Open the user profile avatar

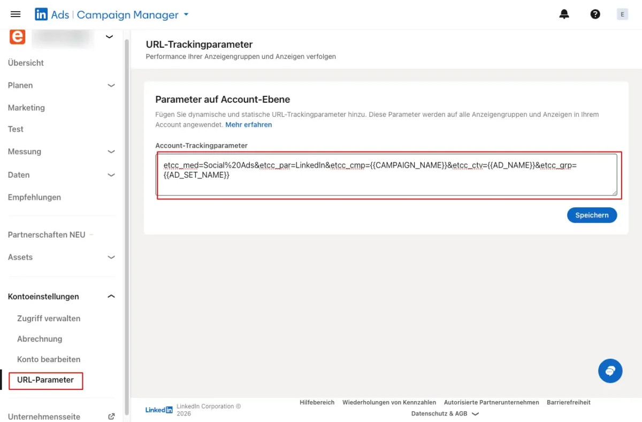point(622,14)
